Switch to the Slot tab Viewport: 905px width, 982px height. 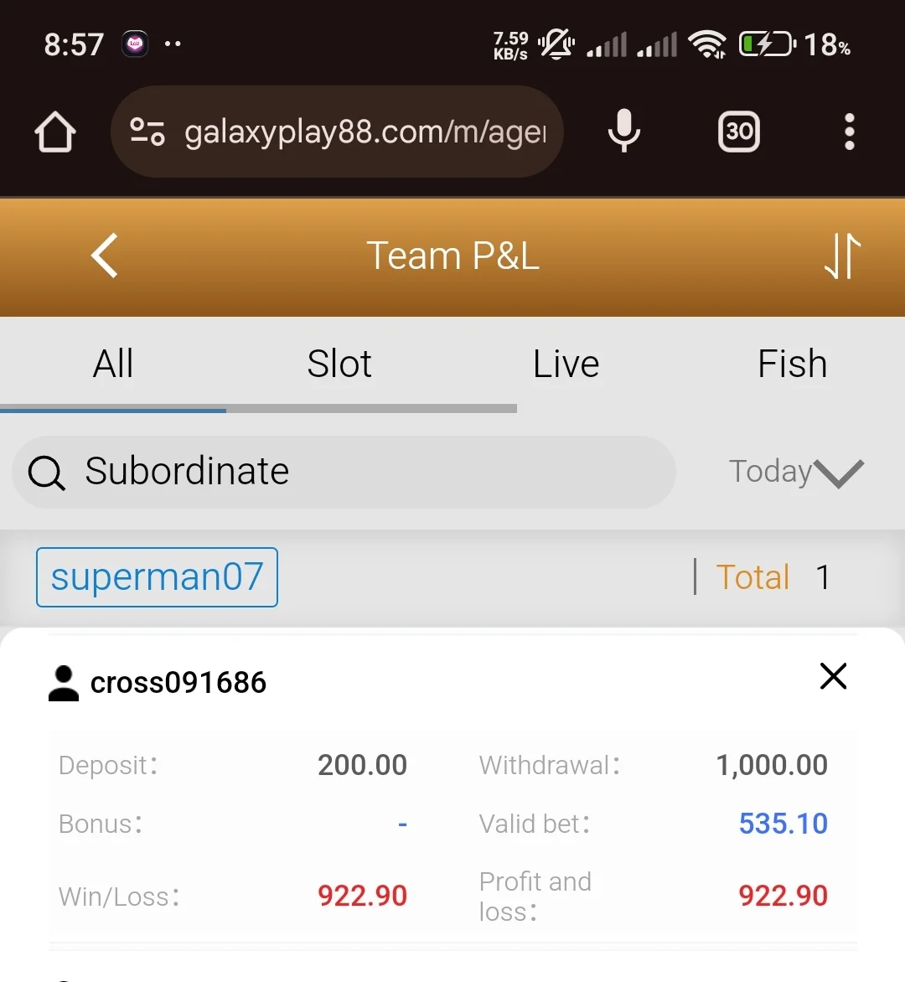click(339, 364)
